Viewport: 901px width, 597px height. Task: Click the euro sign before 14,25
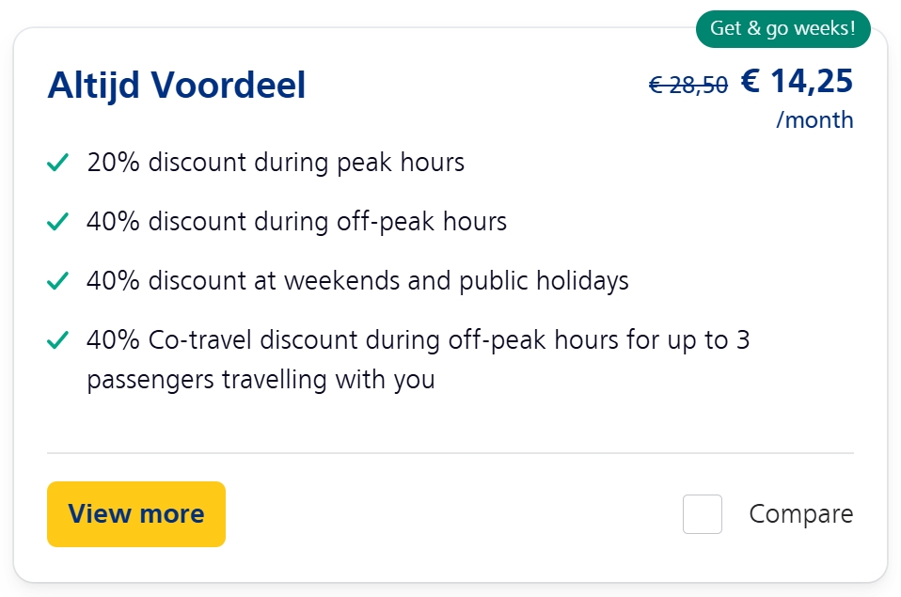pyautogui.click(x=751, y=82)
